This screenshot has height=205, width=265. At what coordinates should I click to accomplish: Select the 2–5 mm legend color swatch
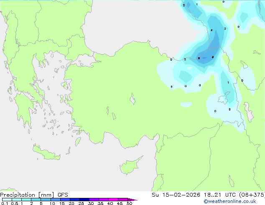click(x=36, y=200)
